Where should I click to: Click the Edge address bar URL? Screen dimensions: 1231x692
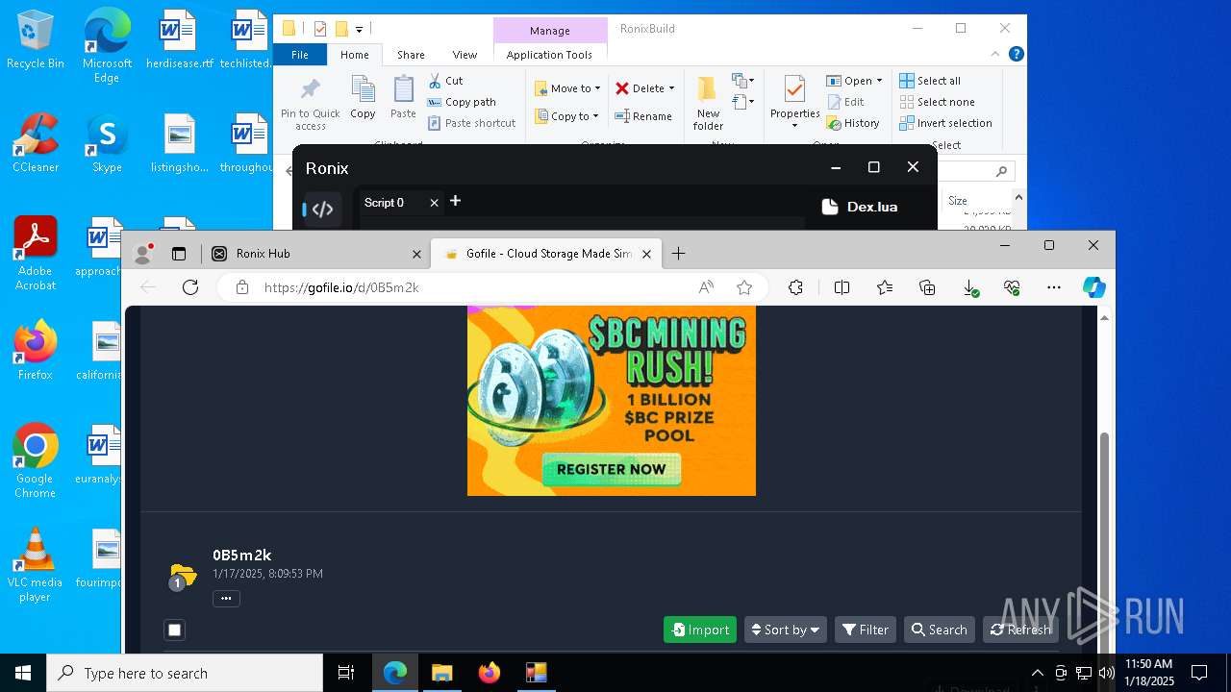click(x=341, y=287)
